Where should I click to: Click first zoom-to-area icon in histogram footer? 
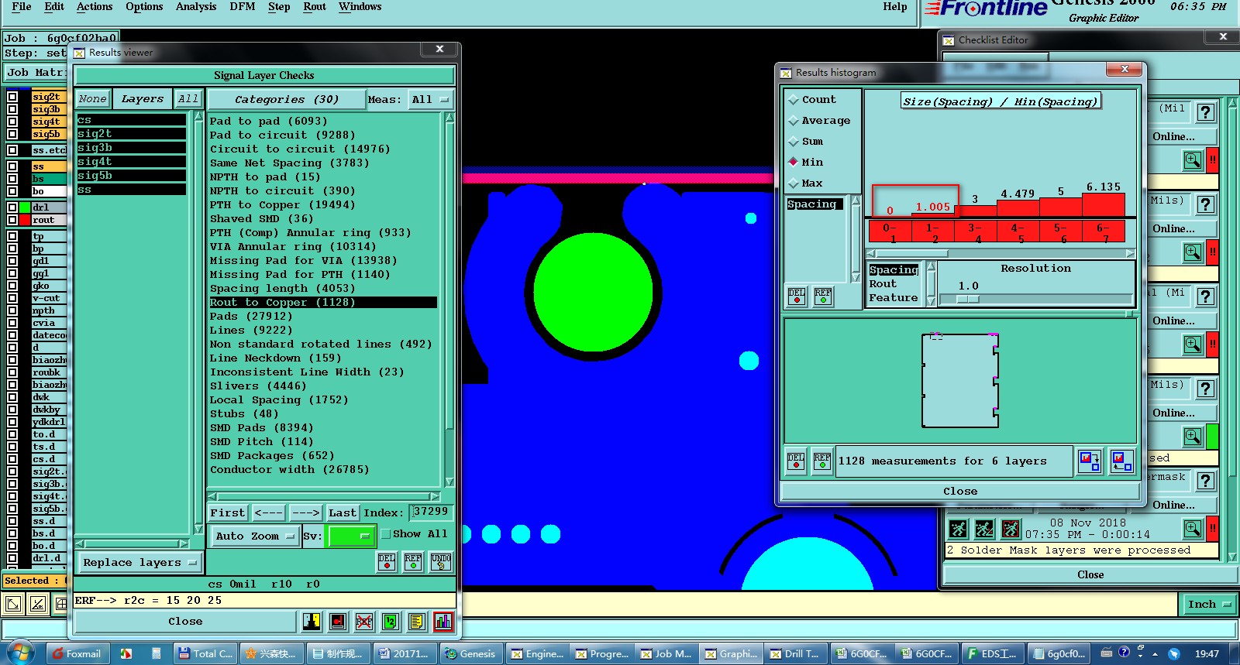click(x=1090, y=461)
